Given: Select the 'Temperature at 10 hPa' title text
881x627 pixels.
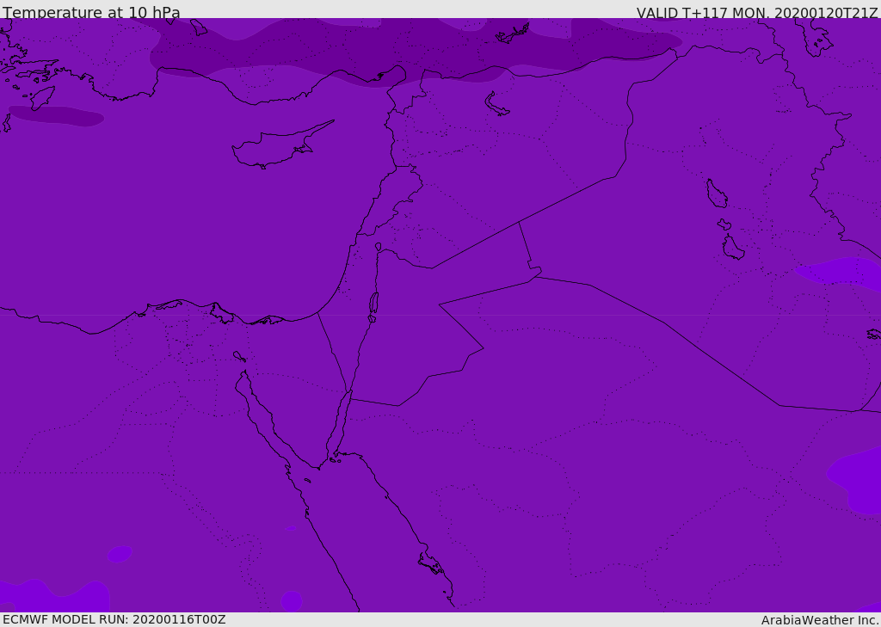Looking at the screenshot, I should coord(91,12).
